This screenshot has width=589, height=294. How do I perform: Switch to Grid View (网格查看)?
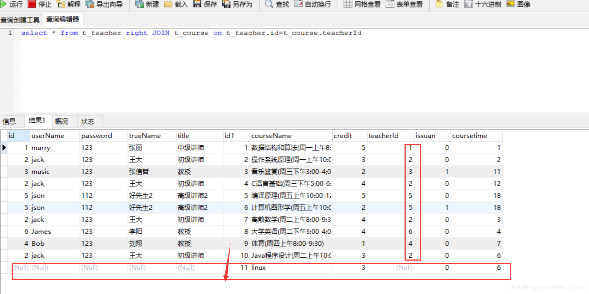point(362,4)
